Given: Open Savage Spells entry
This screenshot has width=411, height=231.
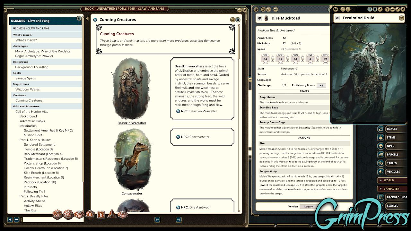Looking at the screenshot, I should [x=26, y=78].
